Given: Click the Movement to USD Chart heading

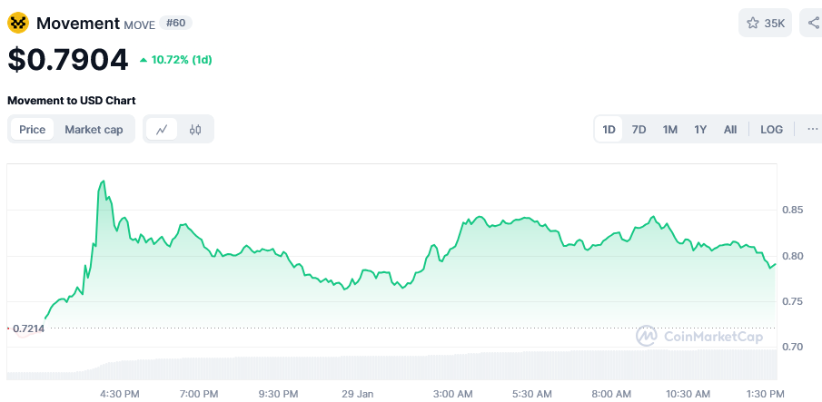Looking at the screenshot, I should [x=71, y=101].
